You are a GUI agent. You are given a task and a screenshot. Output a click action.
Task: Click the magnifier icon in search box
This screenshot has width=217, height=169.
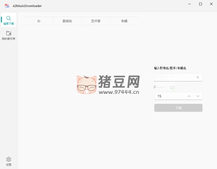pos(198,78)
